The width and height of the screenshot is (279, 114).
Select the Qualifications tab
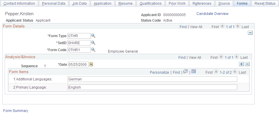(151, 4)
